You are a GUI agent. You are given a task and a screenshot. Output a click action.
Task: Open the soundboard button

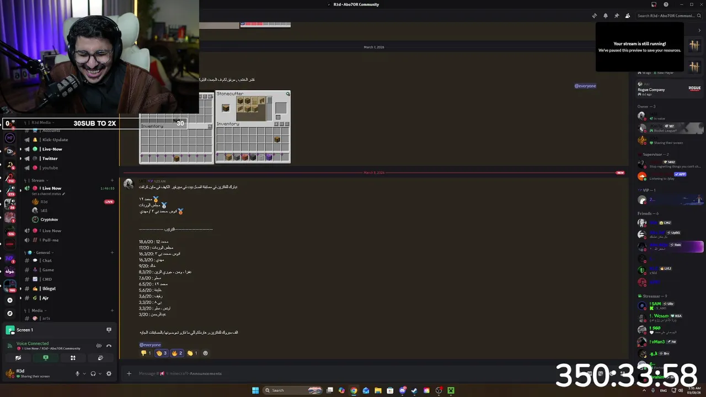coord(100,358)
